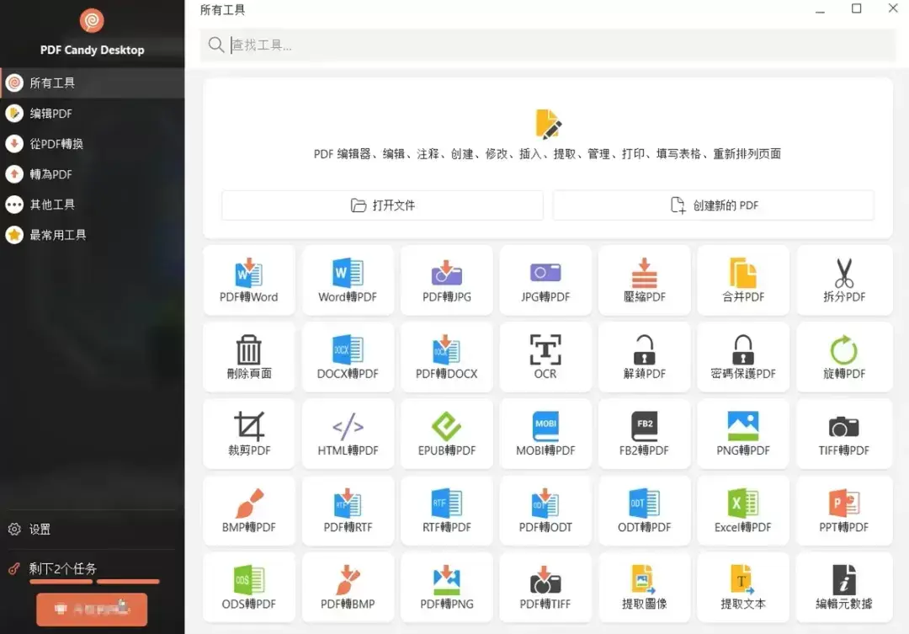Click the search tools input field
The image size is (909, 634).
coord(547,44)
